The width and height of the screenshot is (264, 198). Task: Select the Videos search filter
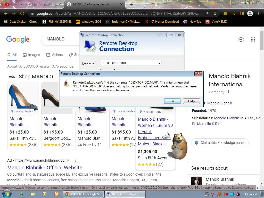[55, 55]
